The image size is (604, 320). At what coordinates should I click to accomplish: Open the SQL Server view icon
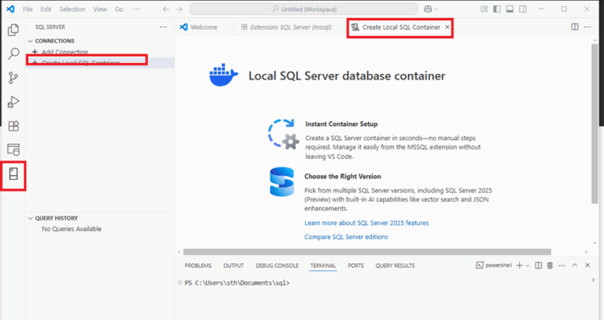pyautogui.click(x=13, y=175)
